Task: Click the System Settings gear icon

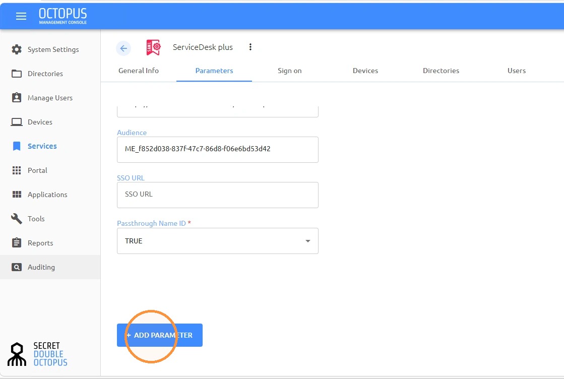Action: (x=17, y=49)
